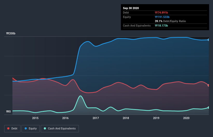The height and width of the screenshot is (137, 213).
Task: Click the 2016 axis label
Action: pos(65,118)
